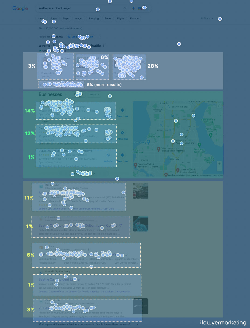Image resolution: width=250 pixels, height=328 pixels.
Task: Select the Saint Edward State Park map marker
Action: 208,121
